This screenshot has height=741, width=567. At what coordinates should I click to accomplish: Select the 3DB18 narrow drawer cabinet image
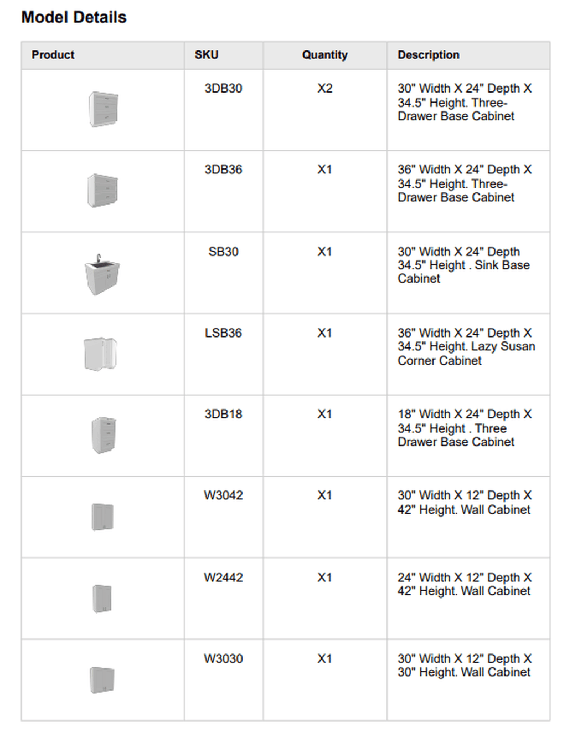[x=104, y=435]
